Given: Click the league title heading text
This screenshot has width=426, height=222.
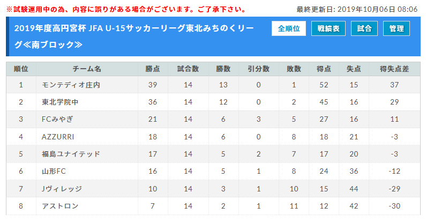Looking at the screenshot, I should coord(134,36).
